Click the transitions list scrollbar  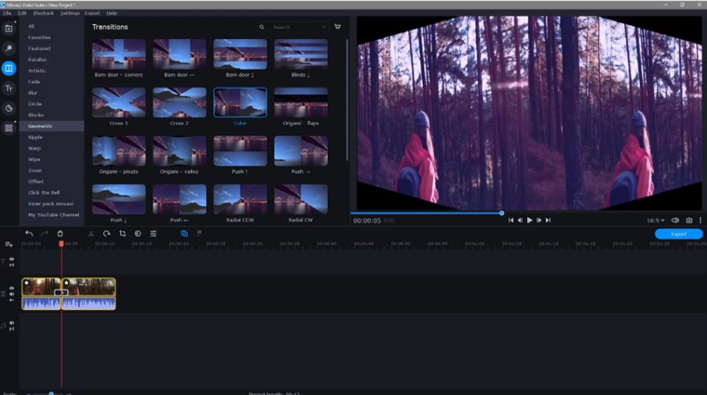[347, 100]
